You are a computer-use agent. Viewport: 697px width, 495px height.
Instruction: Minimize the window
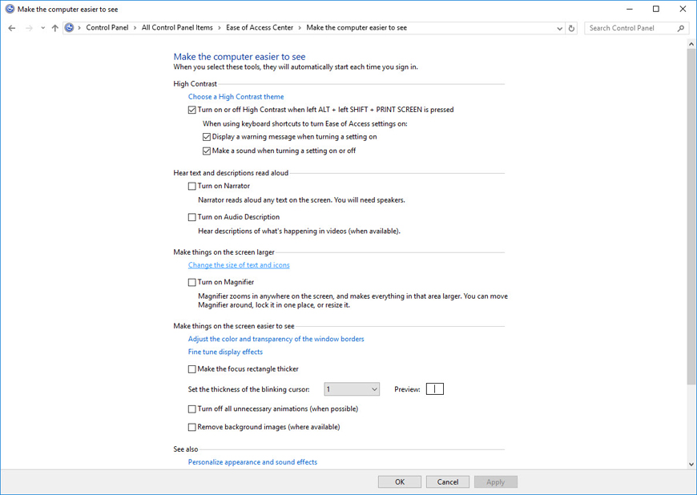click(630, 9)
